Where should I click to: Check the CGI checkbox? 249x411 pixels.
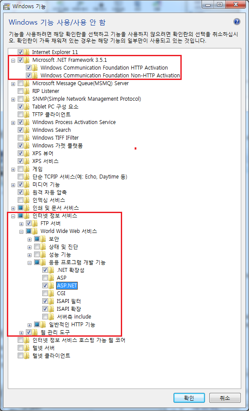(x=45, y=293)
